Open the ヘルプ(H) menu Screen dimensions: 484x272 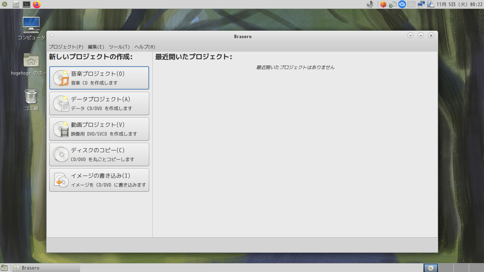145,47
